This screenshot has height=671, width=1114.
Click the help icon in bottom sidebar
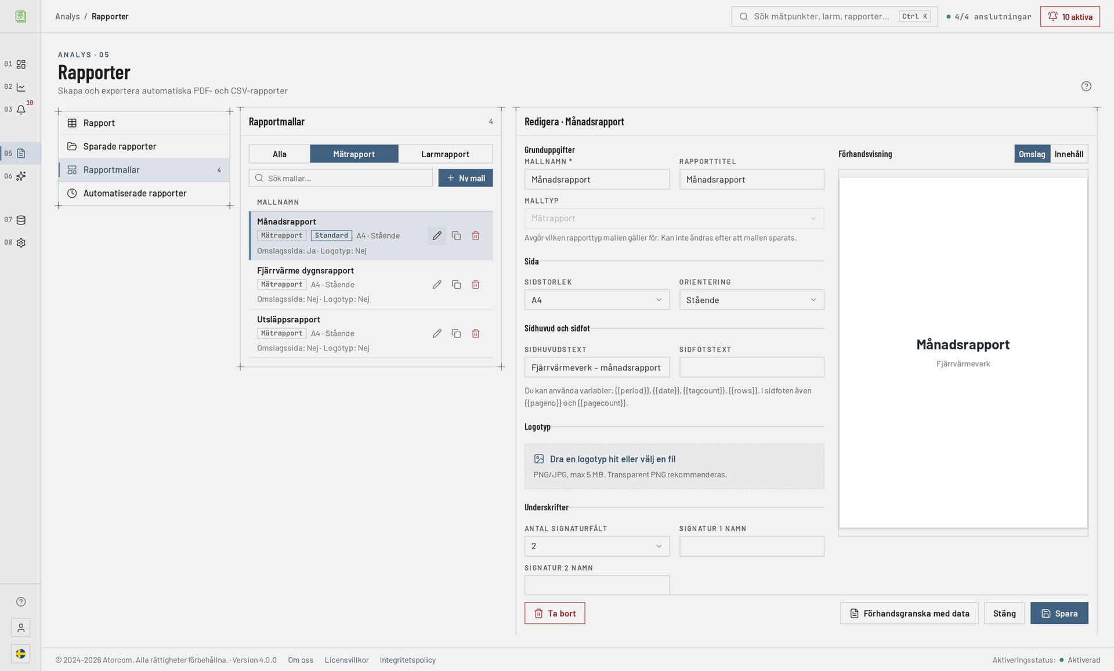21,602
